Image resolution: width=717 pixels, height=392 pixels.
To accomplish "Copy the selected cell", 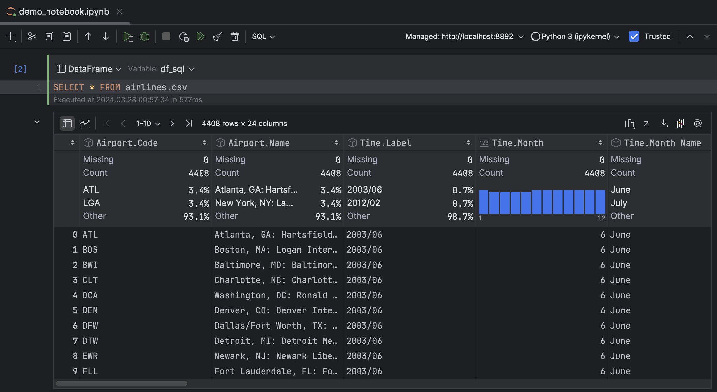I will tap(49, 36).
